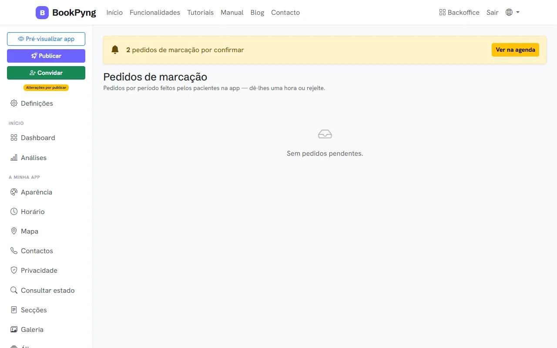The width and height of the screenshot is (557, 348).
Task: Click the Alterações por publicar badge
Action: pos(46,87)
